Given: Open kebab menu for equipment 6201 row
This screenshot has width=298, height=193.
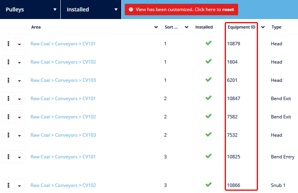Looking at the screenshot, I should (x=8, y=80).
